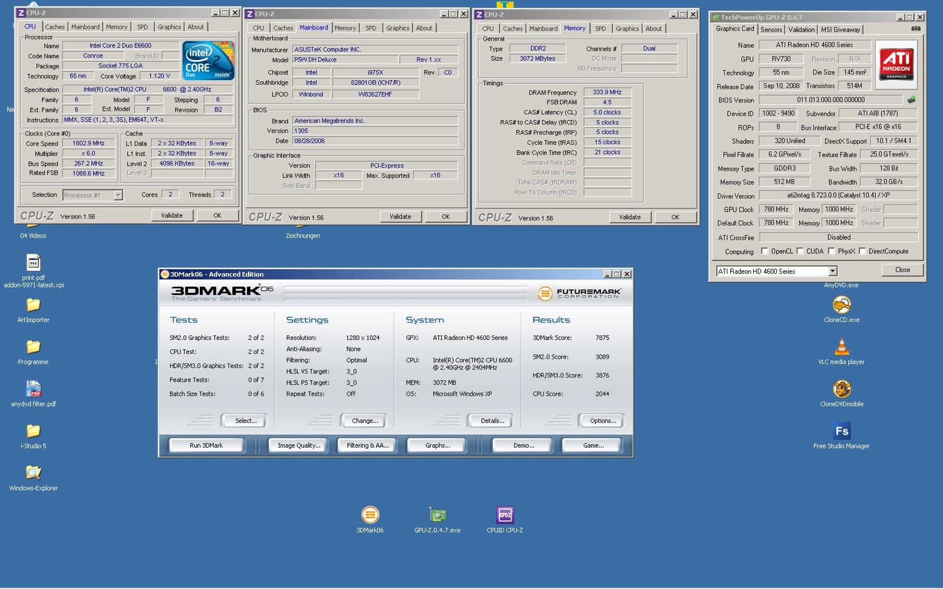The width and height of the screenshot is (943, 589).
Task: Open Filtering & AA settings
Action: click(x=367, y=445)
